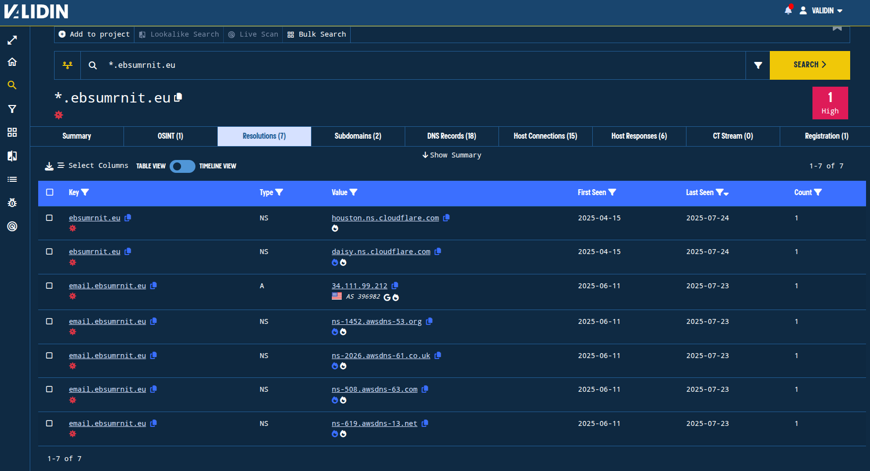Check the ns-508.awsdns-63.com row checkbox

tap(49, 389)
